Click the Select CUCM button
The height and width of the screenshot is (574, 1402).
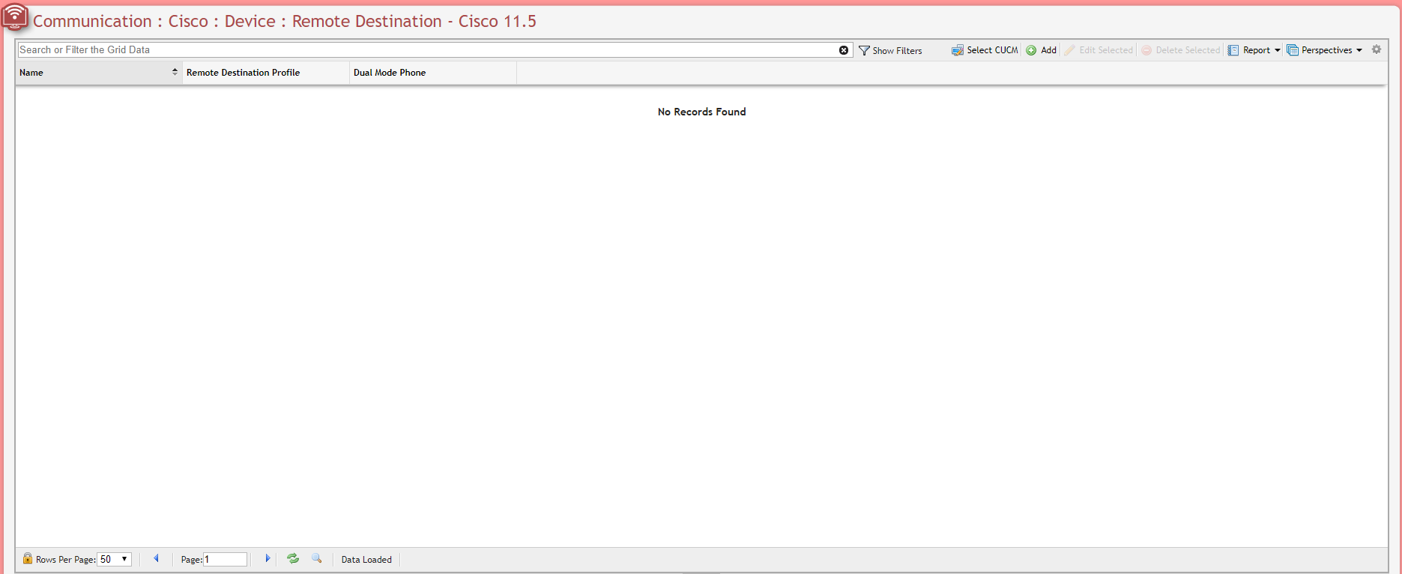985,50
